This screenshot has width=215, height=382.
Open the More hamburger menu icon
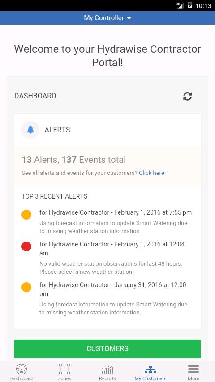(193, 369)
